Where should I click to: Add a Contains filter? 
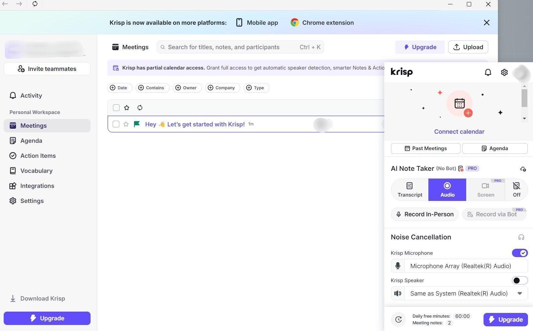tap(152, 88)
